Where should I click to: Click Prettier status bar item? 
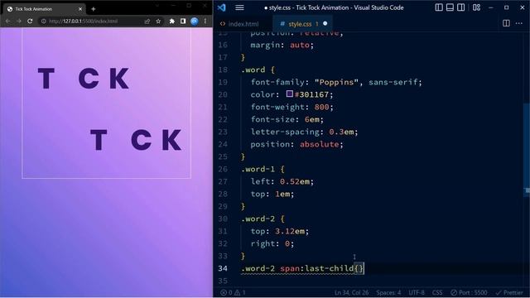pyautogui.click(x=509, y=292)
